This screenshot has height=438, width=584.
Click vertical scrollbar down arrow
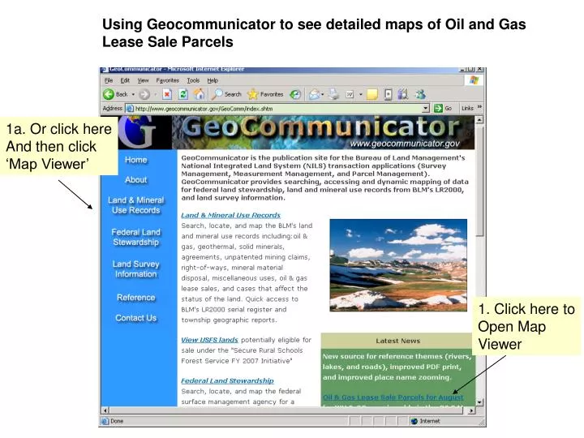coord(479,401)
